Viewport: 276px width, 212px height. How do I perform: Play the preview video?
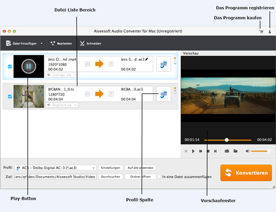[x=193, y=151]
